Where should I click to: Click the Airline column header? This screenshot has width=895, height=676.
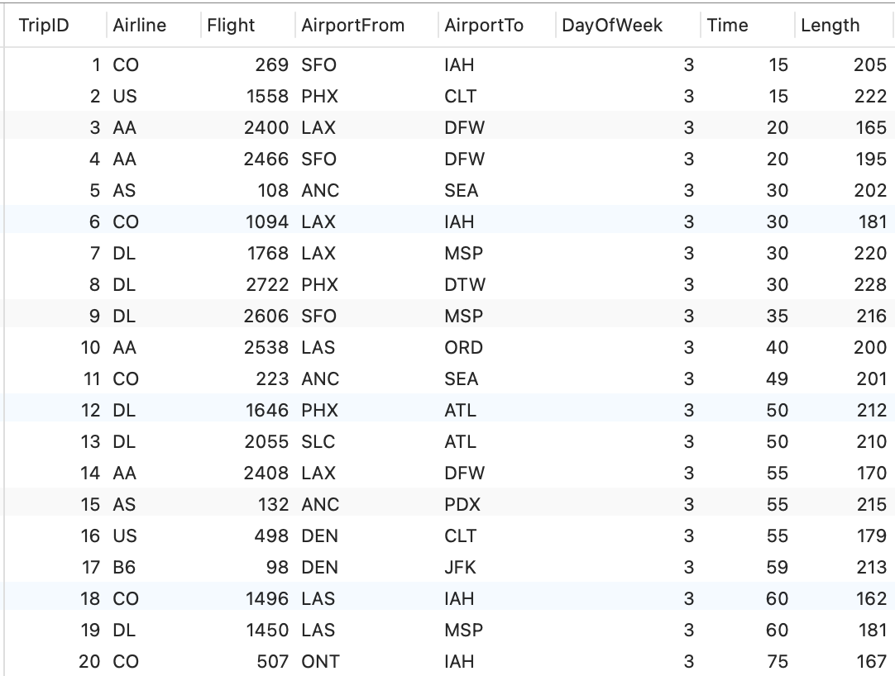(x=139, y=26)
